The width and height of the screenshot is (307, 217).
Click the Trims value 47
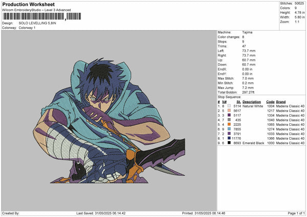click(x=244, y=46)
